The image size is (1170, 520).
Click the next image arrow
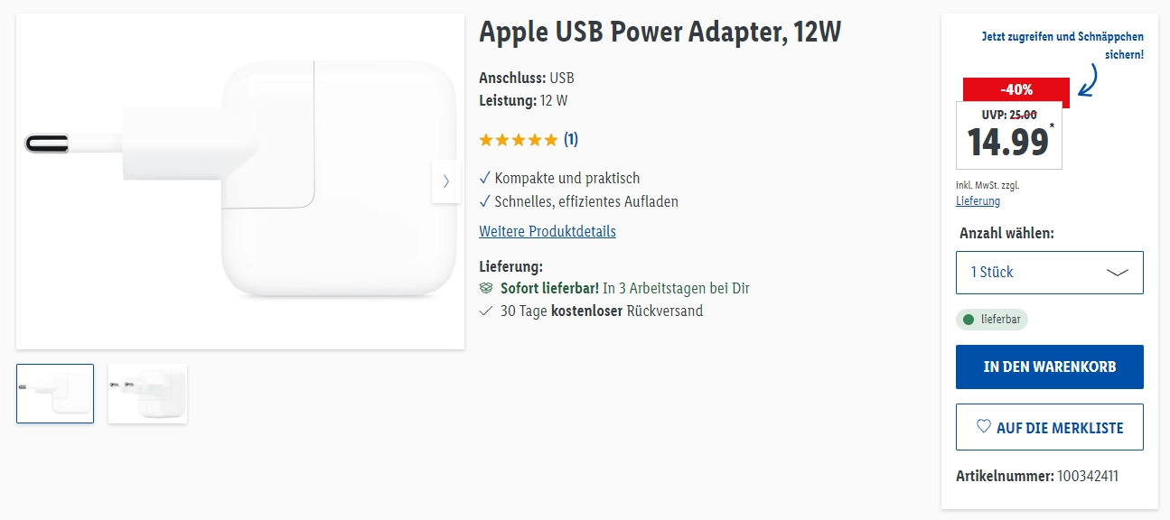(446, 181)
